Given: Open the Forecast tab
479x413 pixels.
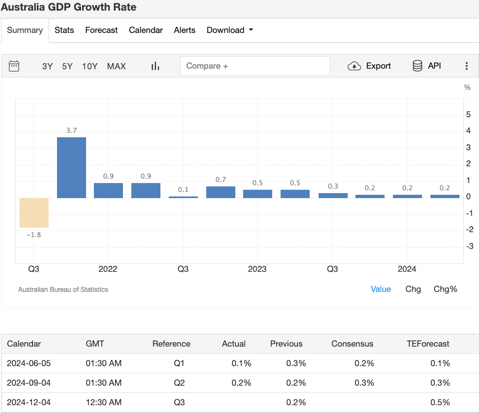Looking at the screenshot, I should 101,30.
